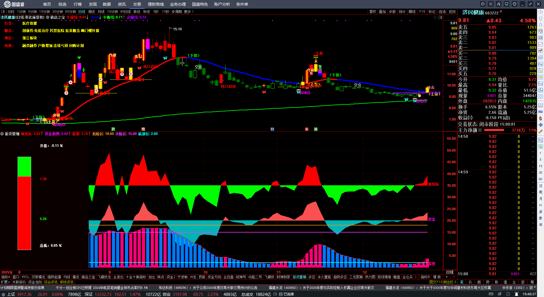Open the fx formula manager icon
The width and height of the screenshot is (544, 297).
pyautogui.click(x=499, y=4)
